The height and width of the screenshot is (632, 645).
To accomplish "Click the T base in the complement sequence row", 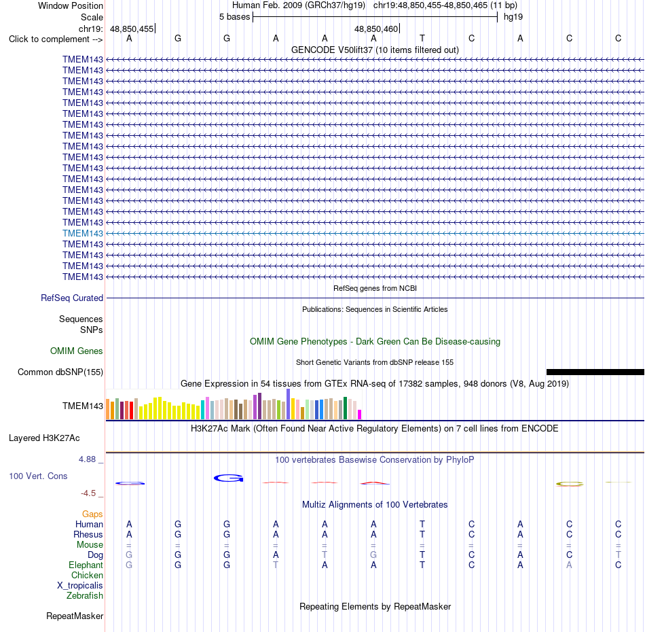I will click(x=422, y=38).
